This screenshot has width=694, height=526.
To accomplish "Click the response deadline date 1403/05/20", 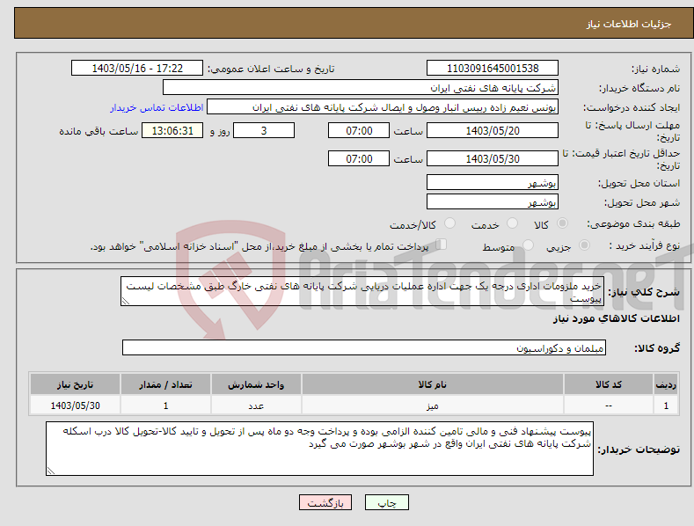I will coord(493,130).
